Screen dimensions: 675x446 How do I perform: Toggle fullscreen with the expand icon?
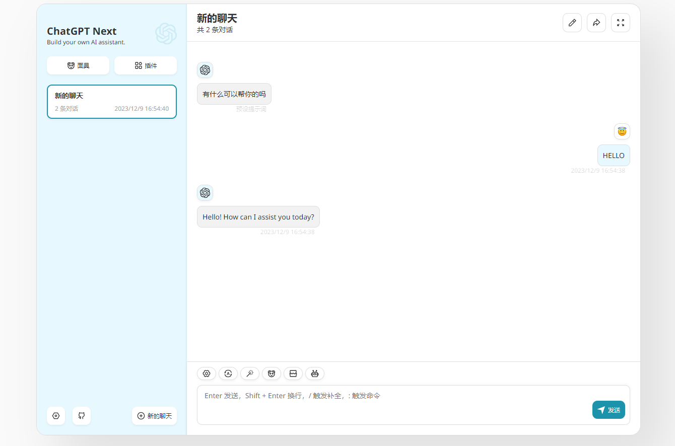[x=621, y=23]
